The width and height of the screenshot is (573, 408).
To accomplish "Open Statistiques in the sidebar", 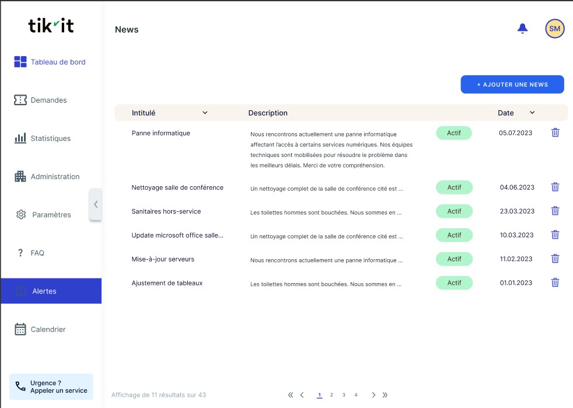I will click(x=50, y=138).
